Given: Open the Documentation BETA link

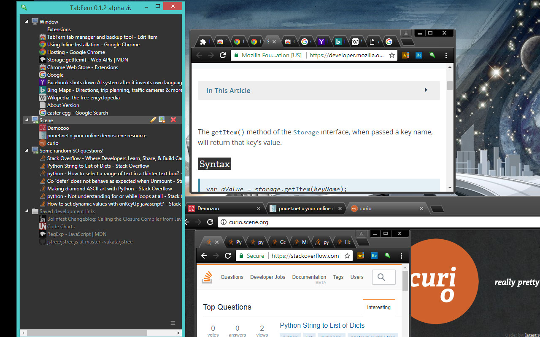Looking at the screenshot, I should 309,279.
